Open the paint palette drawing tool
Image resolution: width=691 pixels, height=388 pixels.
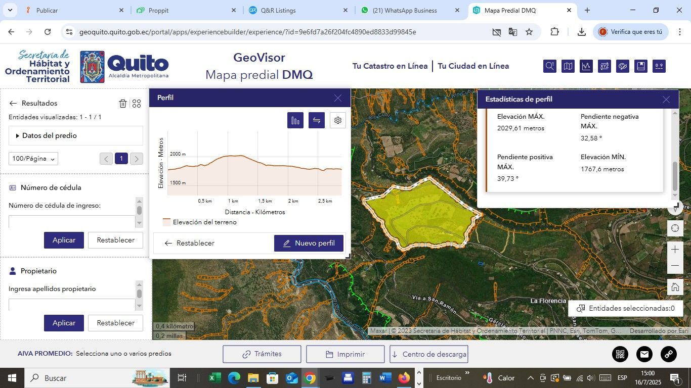623,66
